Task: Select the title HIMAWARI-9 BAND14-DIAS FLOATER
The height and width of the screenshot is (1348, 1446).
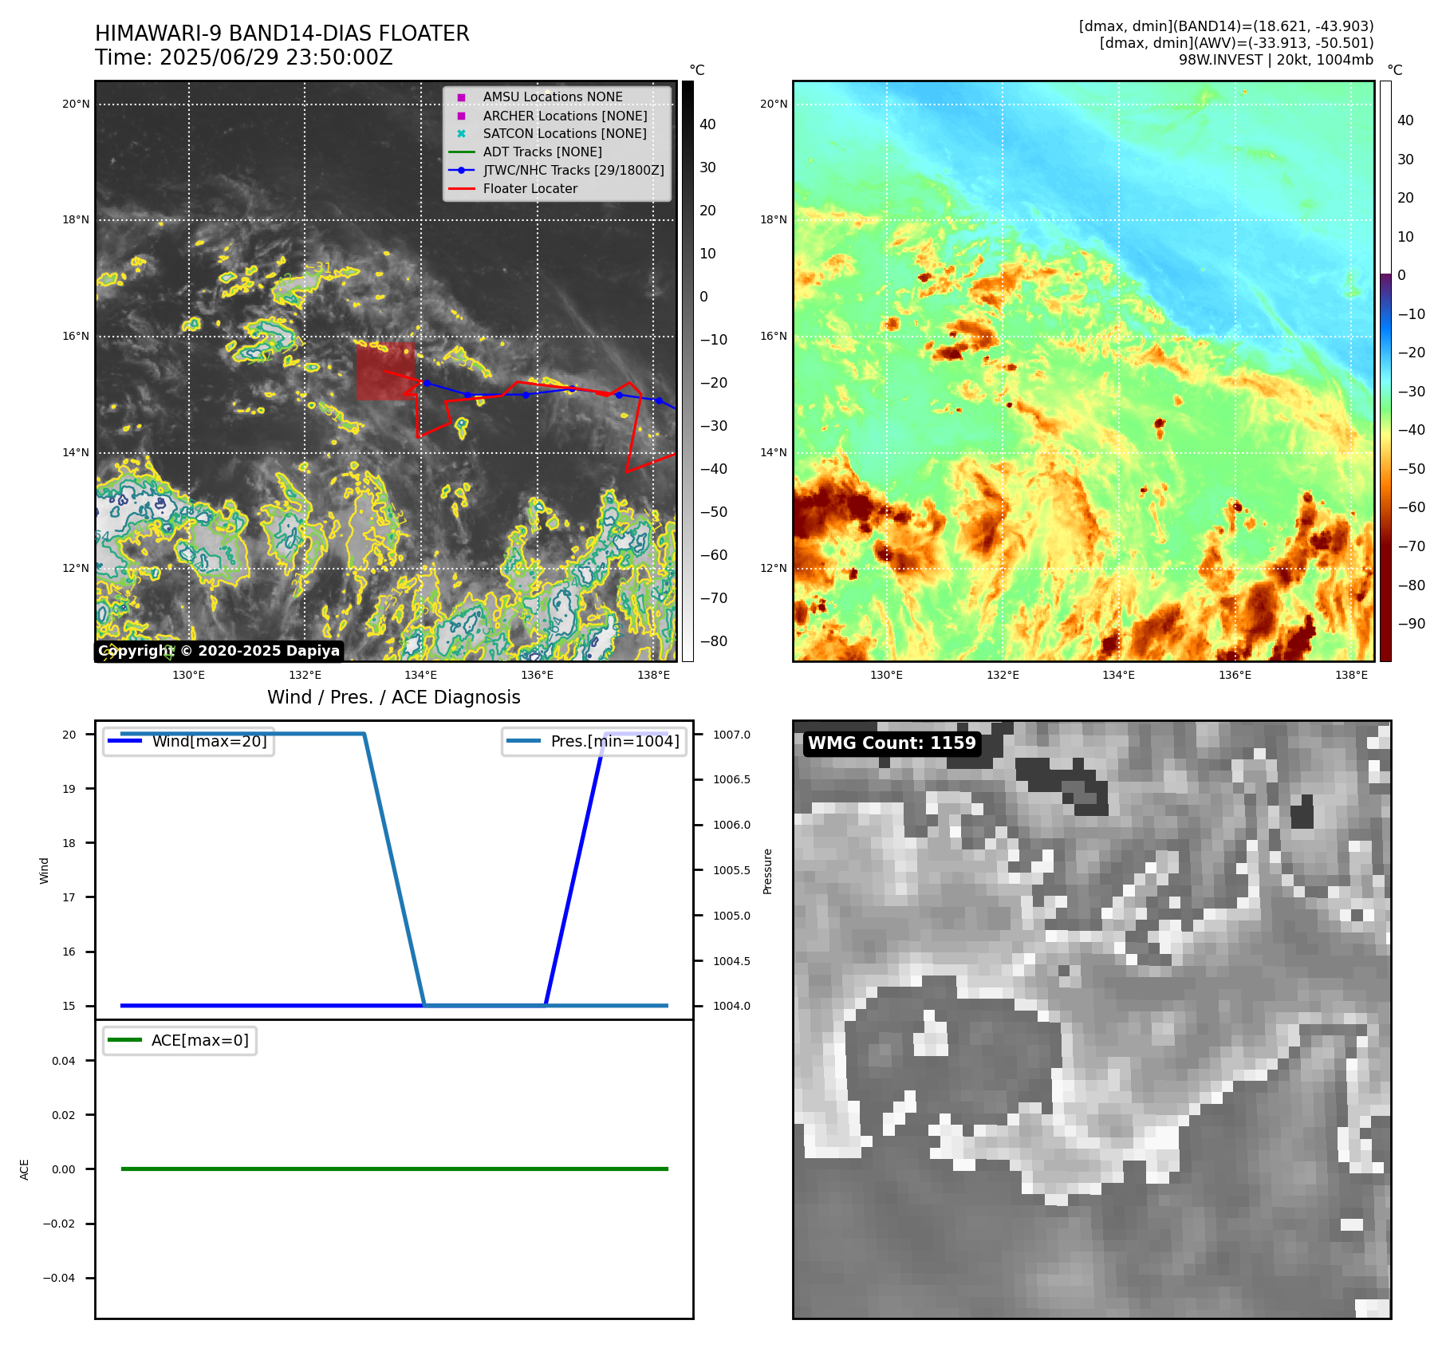Action: [x=282, y=34]
